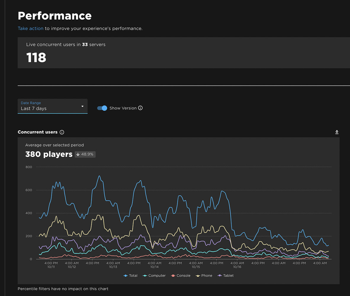
Task: Hide the Phone series using its legend label
Action: [x=206, y=275]
